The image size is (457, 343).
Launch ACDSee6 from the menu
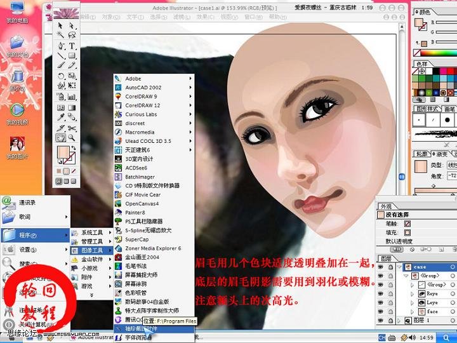tap(154, 168)
